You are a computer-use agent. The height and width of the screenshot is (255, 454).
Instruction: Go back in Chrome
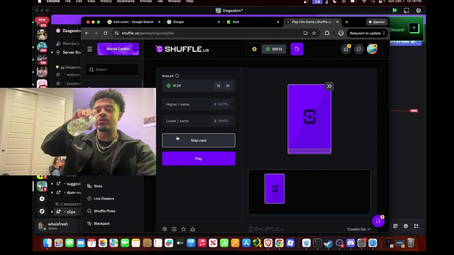[x=87, y=33]
